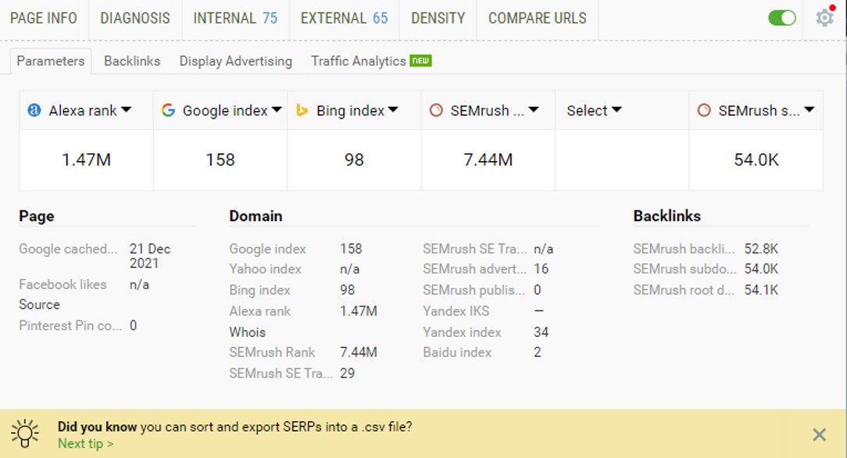
Task: Open the Whois link
Action: [x=248, y=332]
